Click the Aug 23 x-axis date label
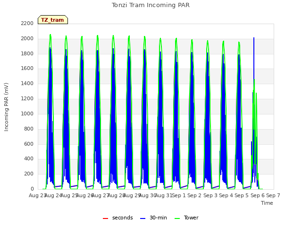302x227 pixels. pyautogui.click(x=37, y=195)
